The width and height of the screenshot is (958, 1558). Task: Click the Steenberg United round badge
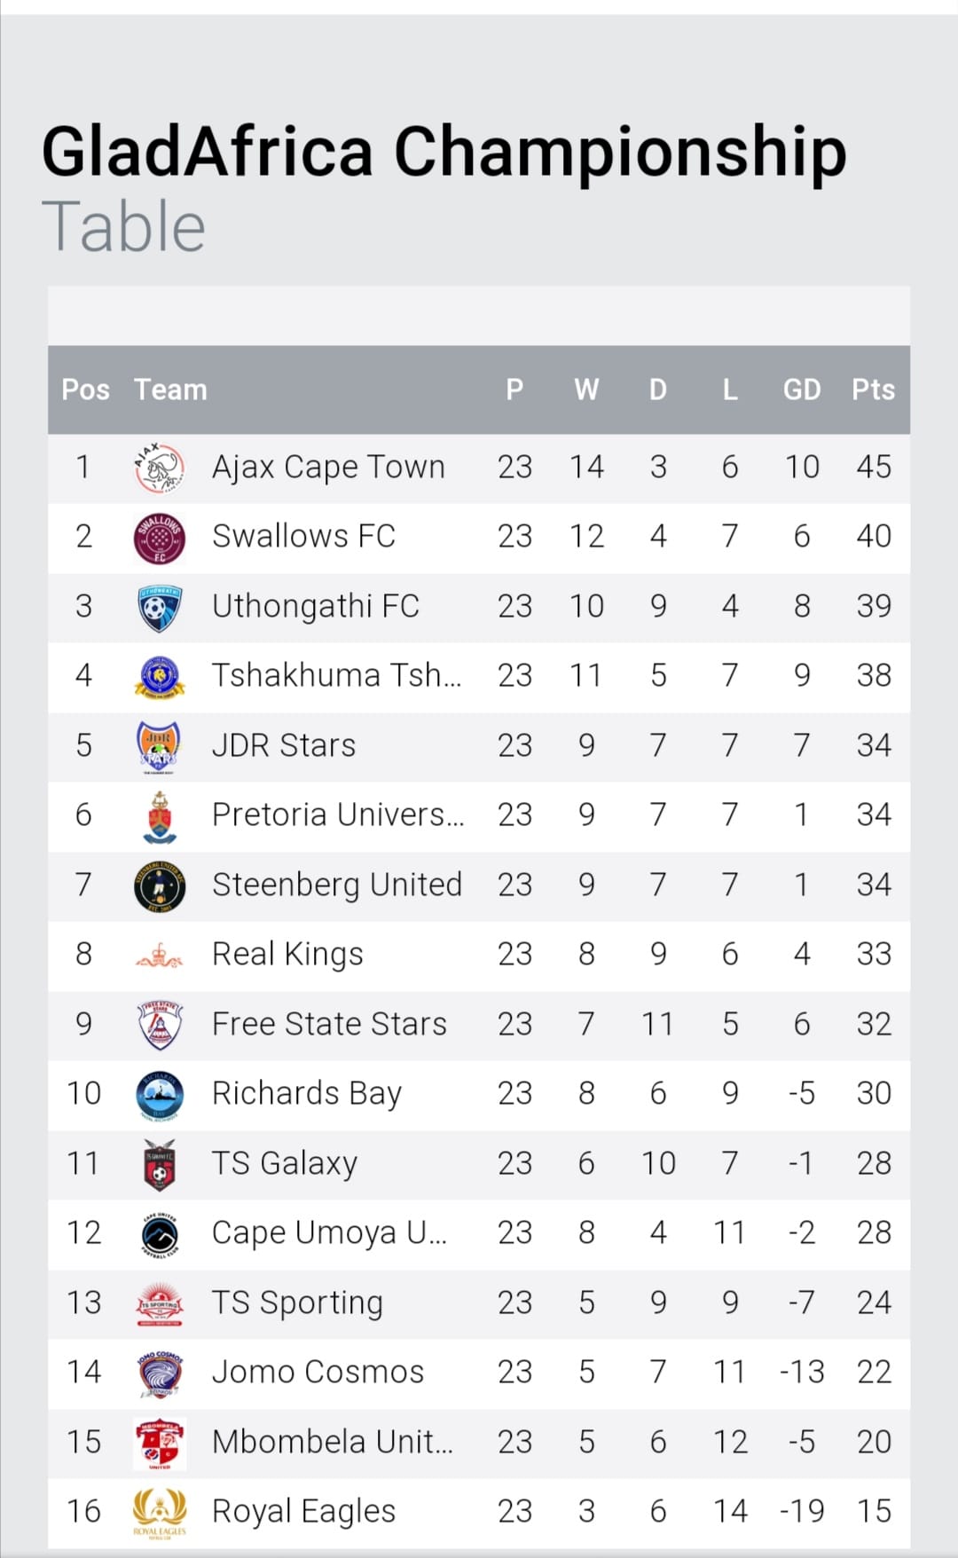(160, 886)
